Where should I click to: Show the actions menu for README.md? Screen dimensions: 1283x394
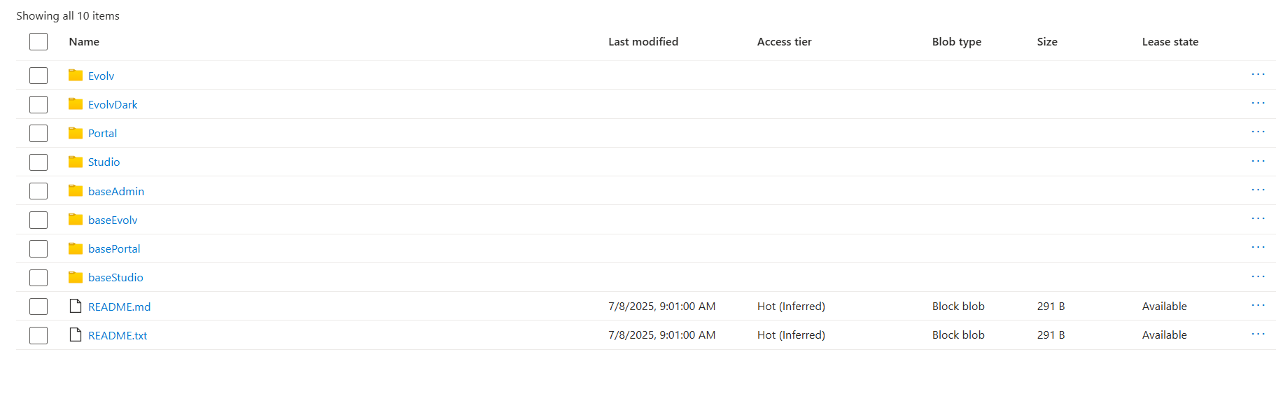1258,306
